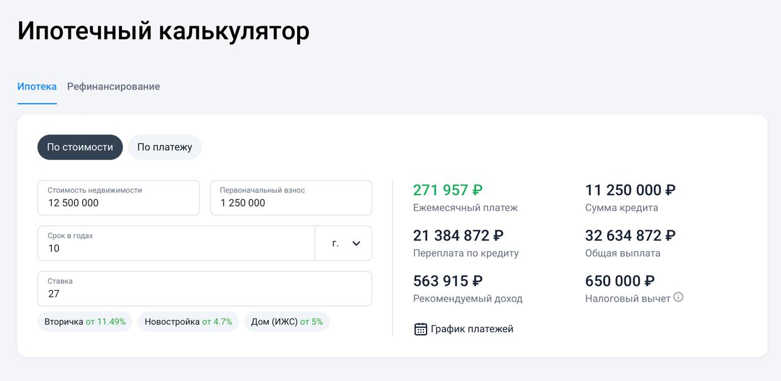Click the Общая выплата total 32 634 872 ₽
Screen dimensions: 781x381
pos(630,236)
